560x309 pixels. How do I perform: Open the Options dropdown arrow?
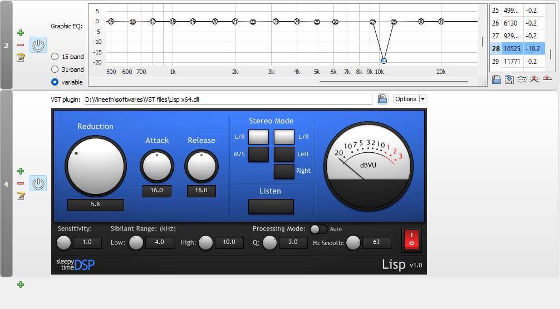423,99
